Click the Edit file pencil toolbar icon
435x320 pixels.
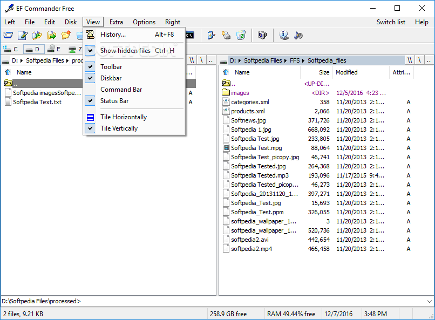pos(23,35)
